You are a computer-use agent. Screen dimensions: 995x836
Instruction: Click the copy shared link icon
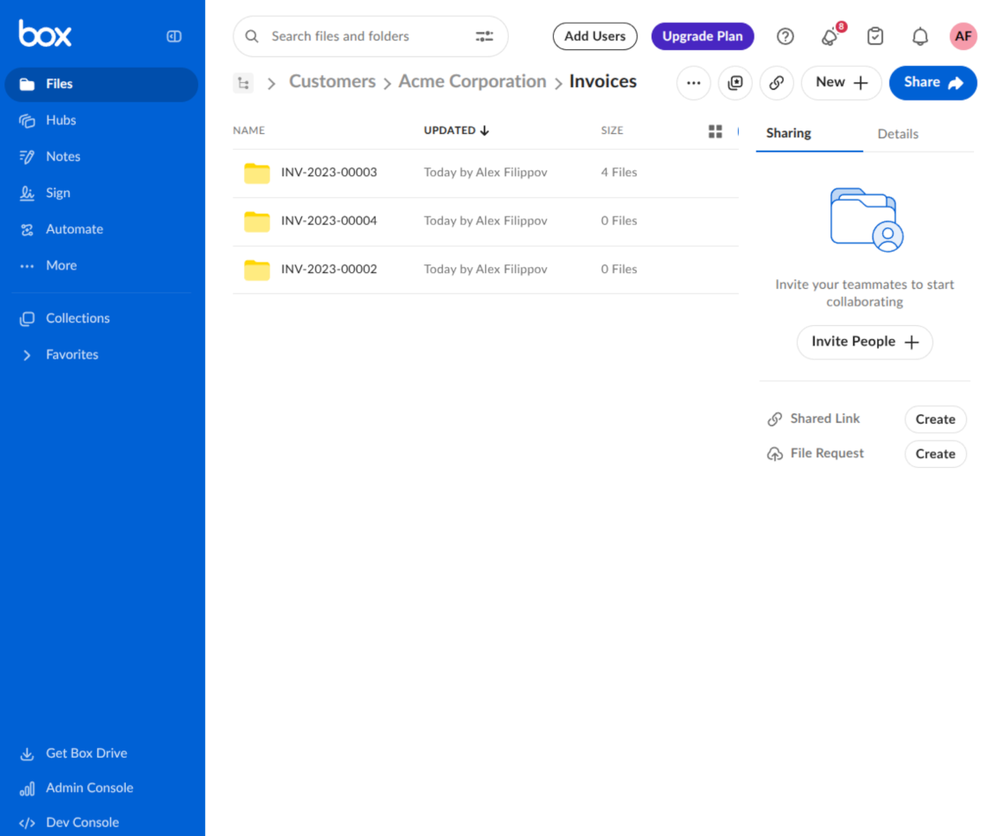776,83
